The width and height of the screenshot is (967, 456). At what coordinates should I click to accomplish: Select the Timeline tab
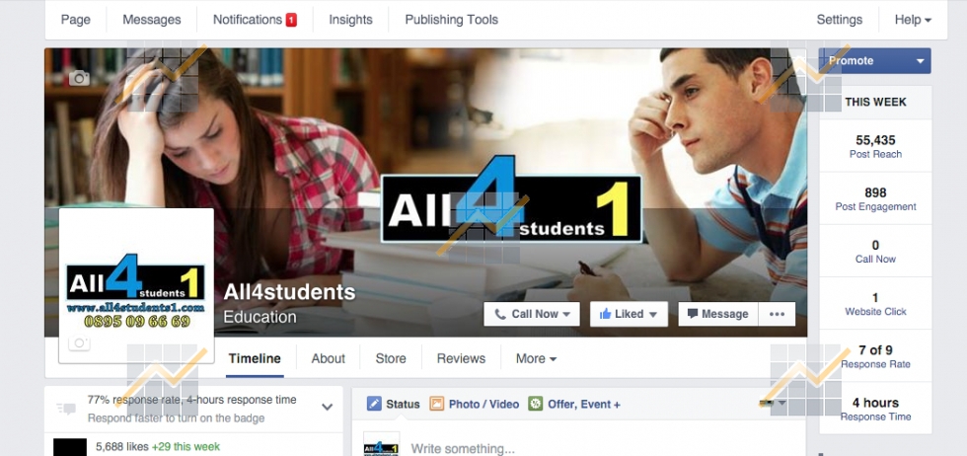coord(255,358)
